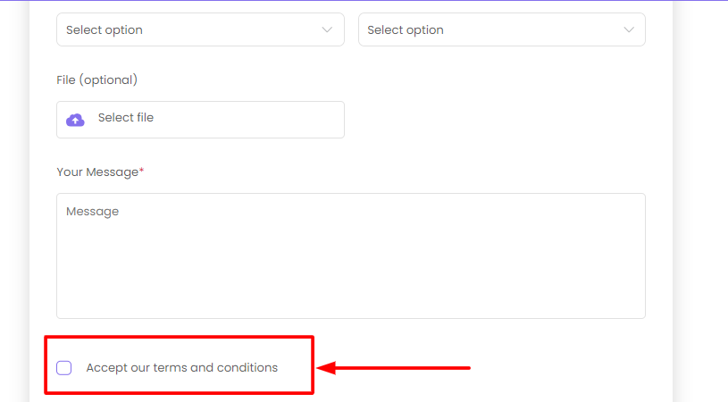Viewport: 728px width, 402px height.
Task: Click the 'Message' placeholder text
Action: click(92, 212)
